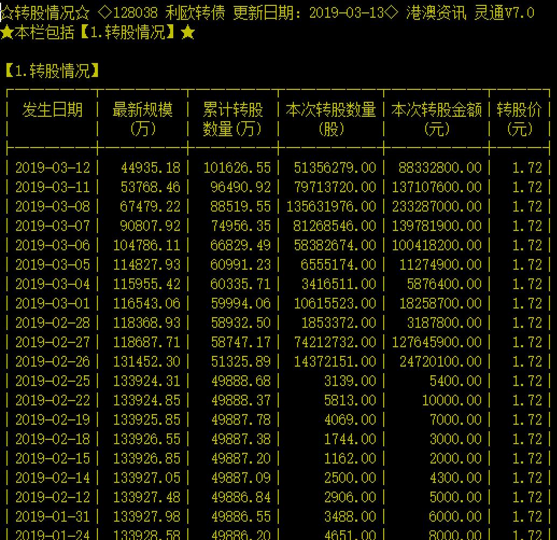Select the value 1162.00

(x=350, y=458)
